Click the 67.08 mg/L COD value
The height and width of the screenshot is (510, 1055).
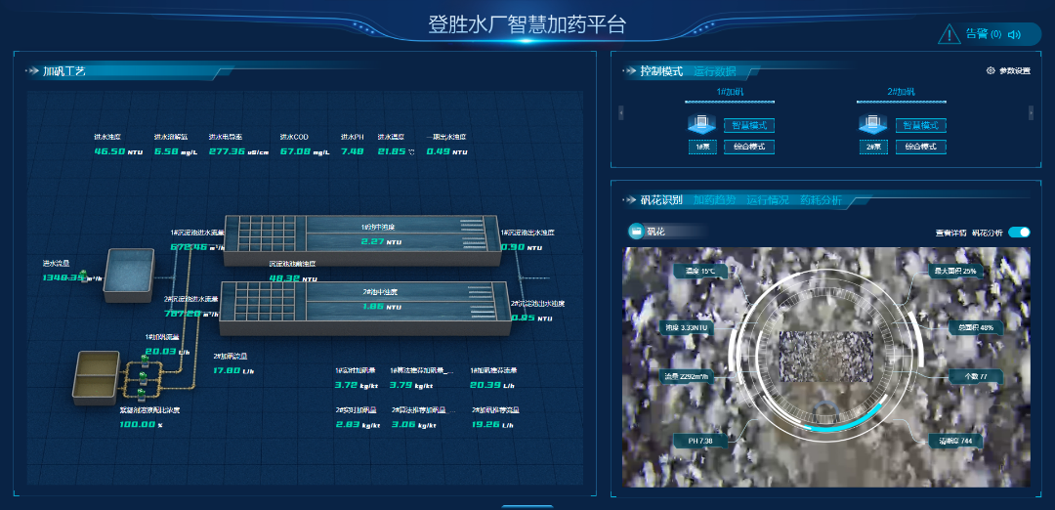[305, 152]
